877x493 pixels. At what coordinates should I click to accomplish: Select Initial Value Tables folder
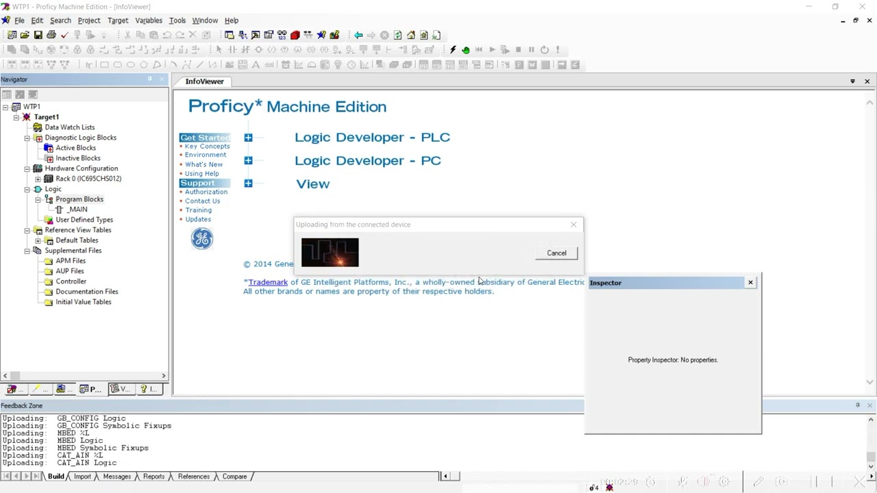(x=83, y=302)
